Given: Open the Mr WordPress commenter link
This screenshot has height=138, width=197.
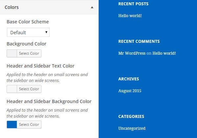Looking at the screenshot, I should click(132, 53).
